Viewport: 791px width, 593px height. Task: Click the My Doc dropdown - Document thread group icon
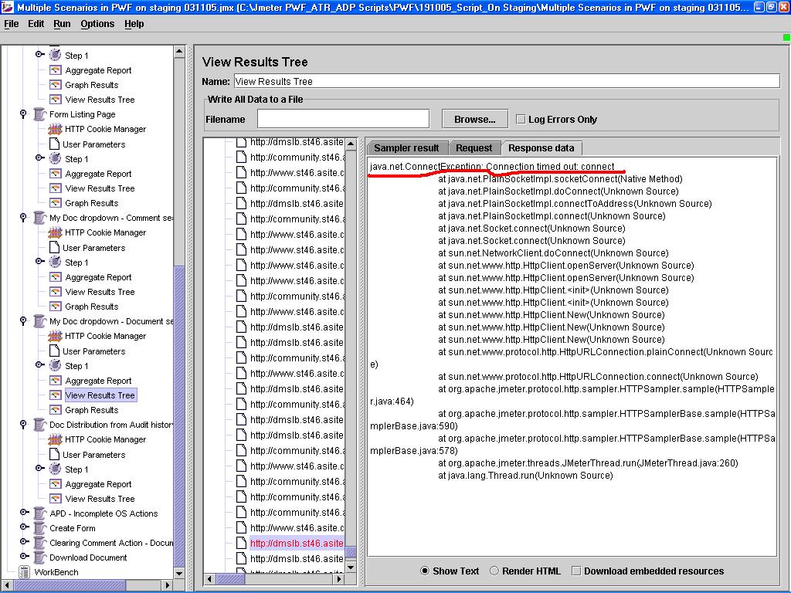coord(40,321)
